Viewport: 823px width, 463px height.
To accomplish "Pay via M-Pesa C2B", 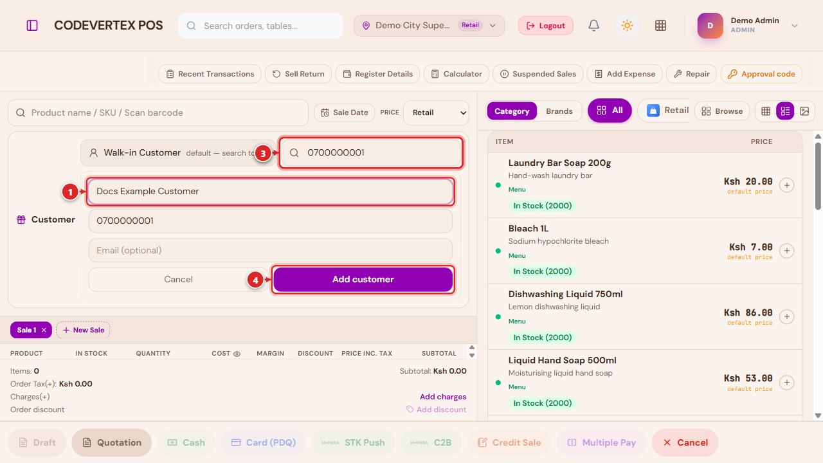I will click(431, 442).
